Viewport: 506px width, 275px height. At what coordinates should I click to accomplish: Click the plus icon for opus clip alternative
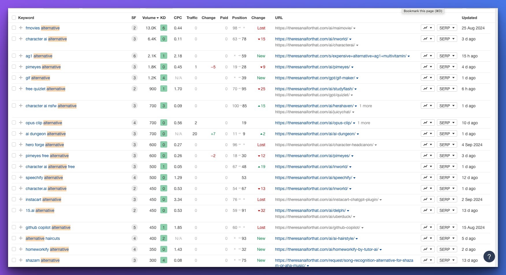(21, 123)
